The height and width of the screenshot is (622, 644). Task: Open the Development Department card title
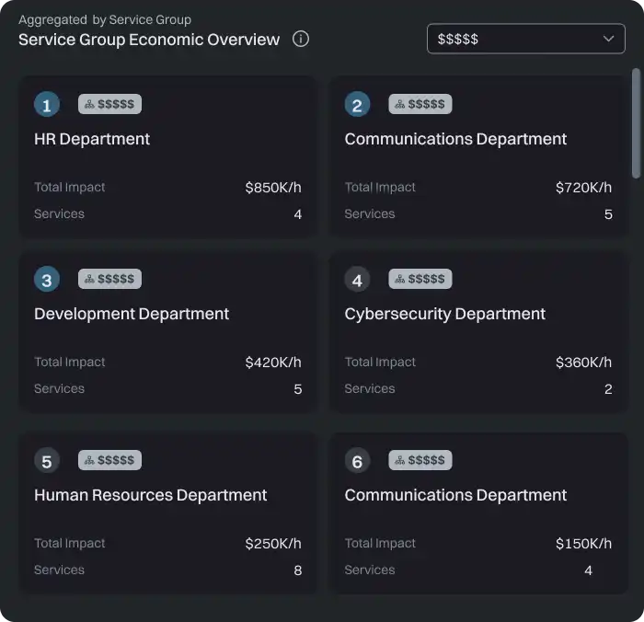click(132, 315)
